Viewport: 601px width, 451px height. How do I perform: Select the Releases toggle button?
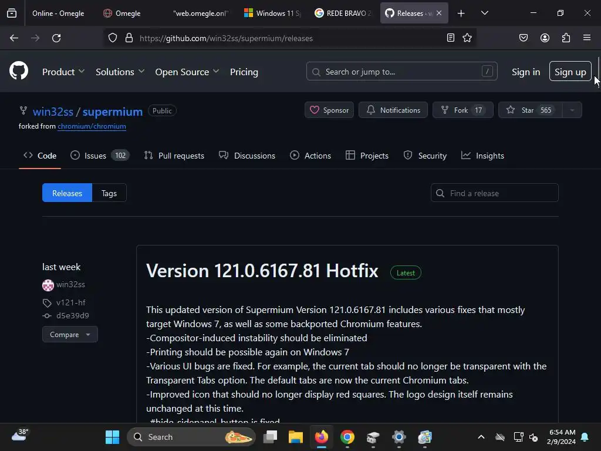tap(67, 193)
